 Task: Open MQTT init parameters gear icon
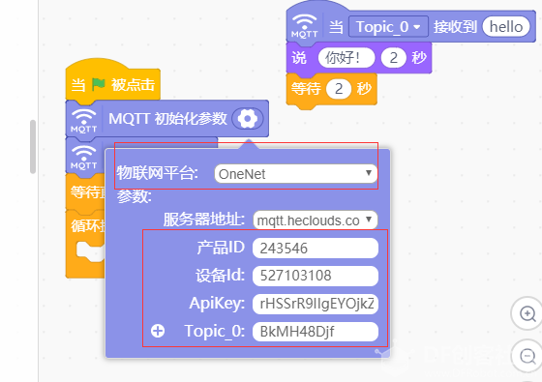[x=248, y=119]
